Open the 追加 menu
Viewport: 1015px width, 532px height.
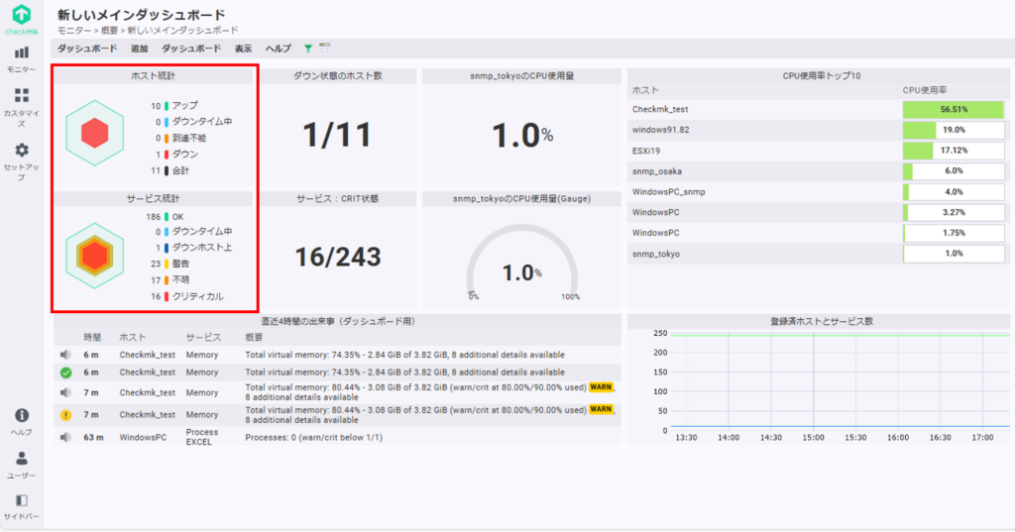click(x=139, y=49)
